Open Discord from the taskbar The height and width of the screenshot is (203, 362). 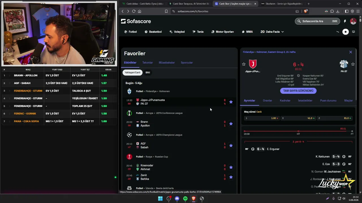point(177,198)
